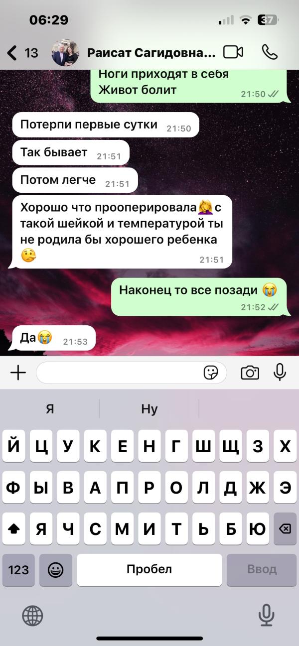Open the emoji keyboard
The height and width of the screenshot is (646, 299).
pos(56,570)
